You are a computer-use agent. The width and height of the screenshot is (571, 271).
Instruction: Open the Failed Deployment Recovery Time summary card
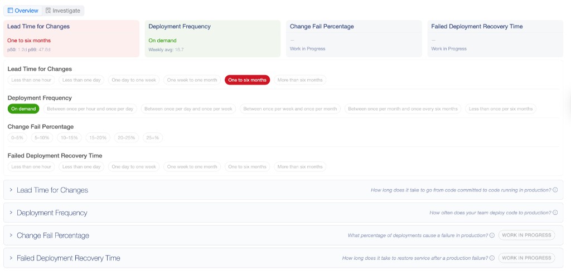[495, 38]
